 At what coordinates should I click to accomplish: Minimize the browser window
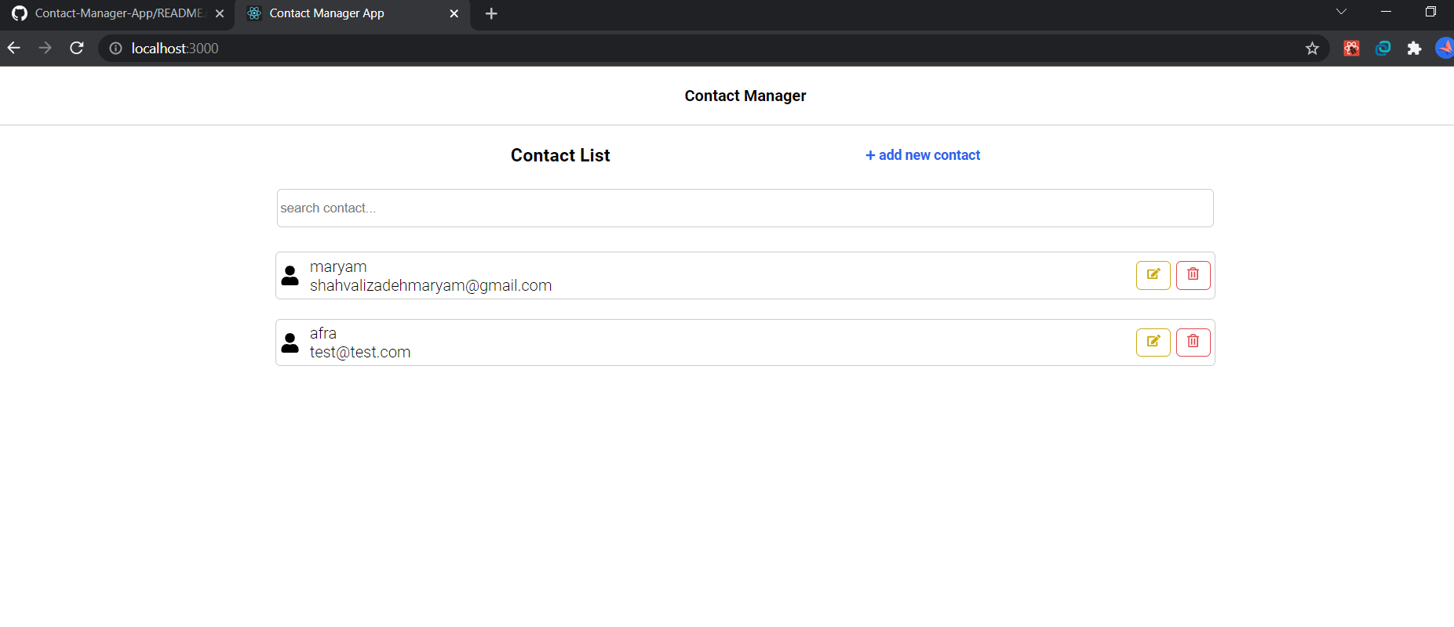(1386, 12)
